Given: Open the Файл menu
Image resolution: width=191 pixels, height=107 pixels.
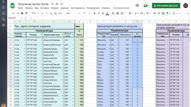Looking at the screenshot, I should (x=20, y=8).
